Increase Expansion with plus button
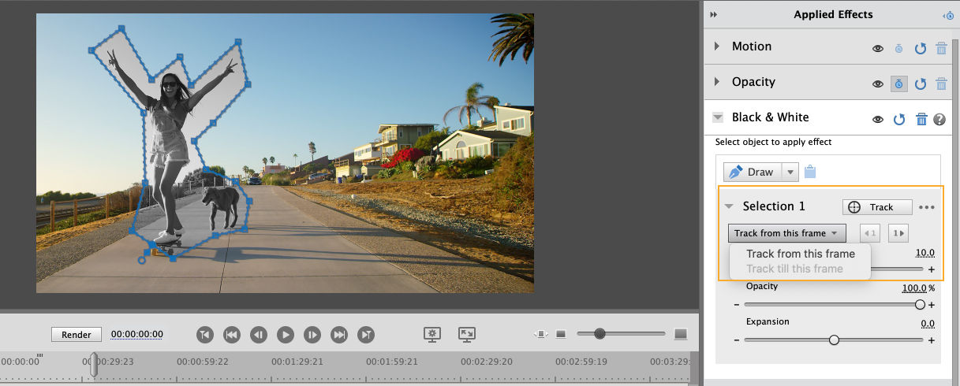Viewport: 960px width, 386px height. (x=932, y=340)
